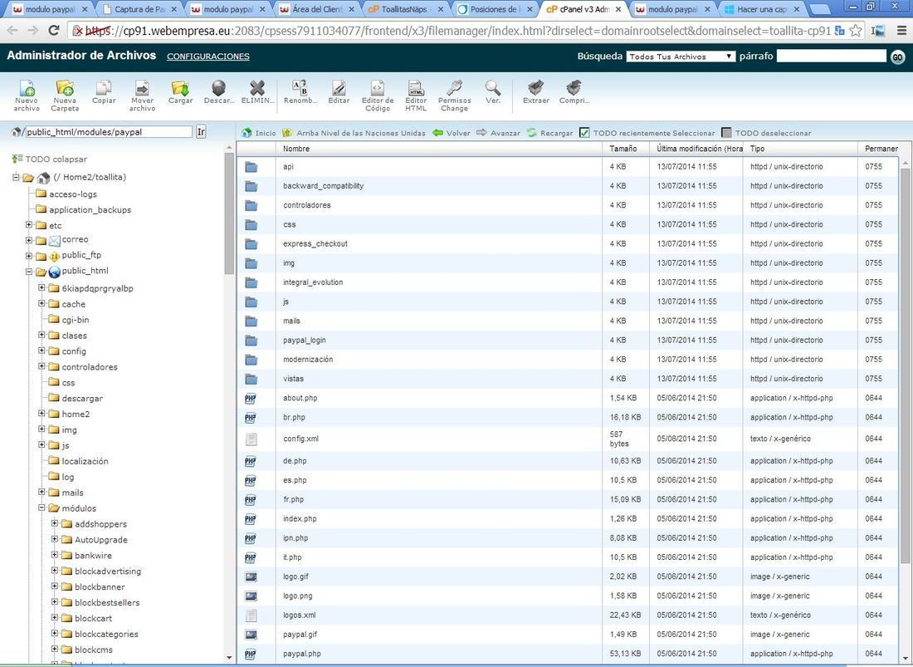
Task: Open the Captura de Pantalla browser tab
Action: tap(139, 9)
